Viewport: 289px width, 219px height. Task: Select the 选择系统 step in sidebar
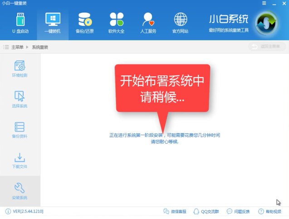coord(20,99)
